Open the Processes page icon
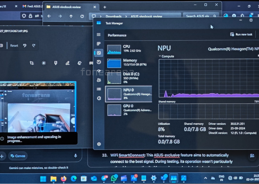The width and height of the screenshot is (259, 184). point(98,44)
